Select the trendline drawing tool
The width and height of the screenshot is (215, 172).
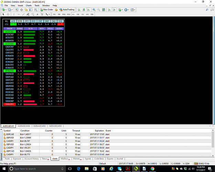tap(23, 14)
